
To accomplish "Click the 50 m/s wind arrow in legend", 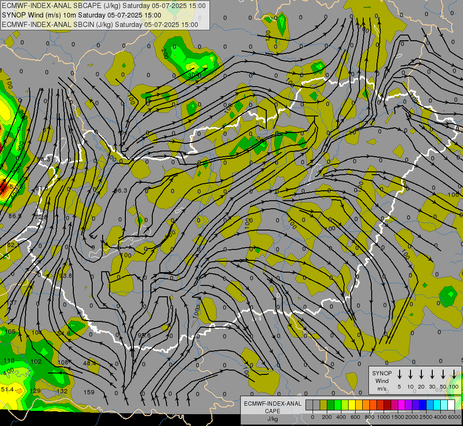I will click(x=443, y=374).
